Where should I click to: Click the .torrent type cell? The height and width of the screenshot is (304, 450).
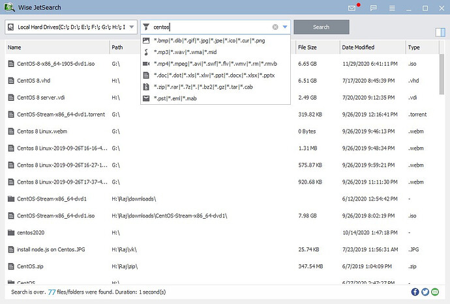(417, 115)
